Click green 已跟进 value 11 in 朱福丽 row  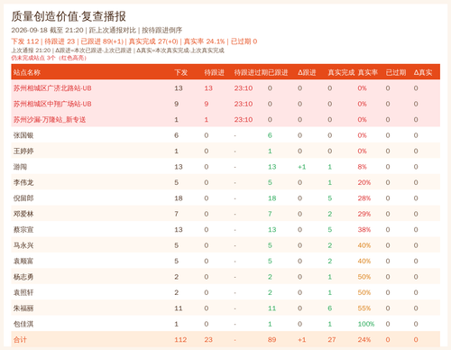pyautogui.click(x=272, y=309)
